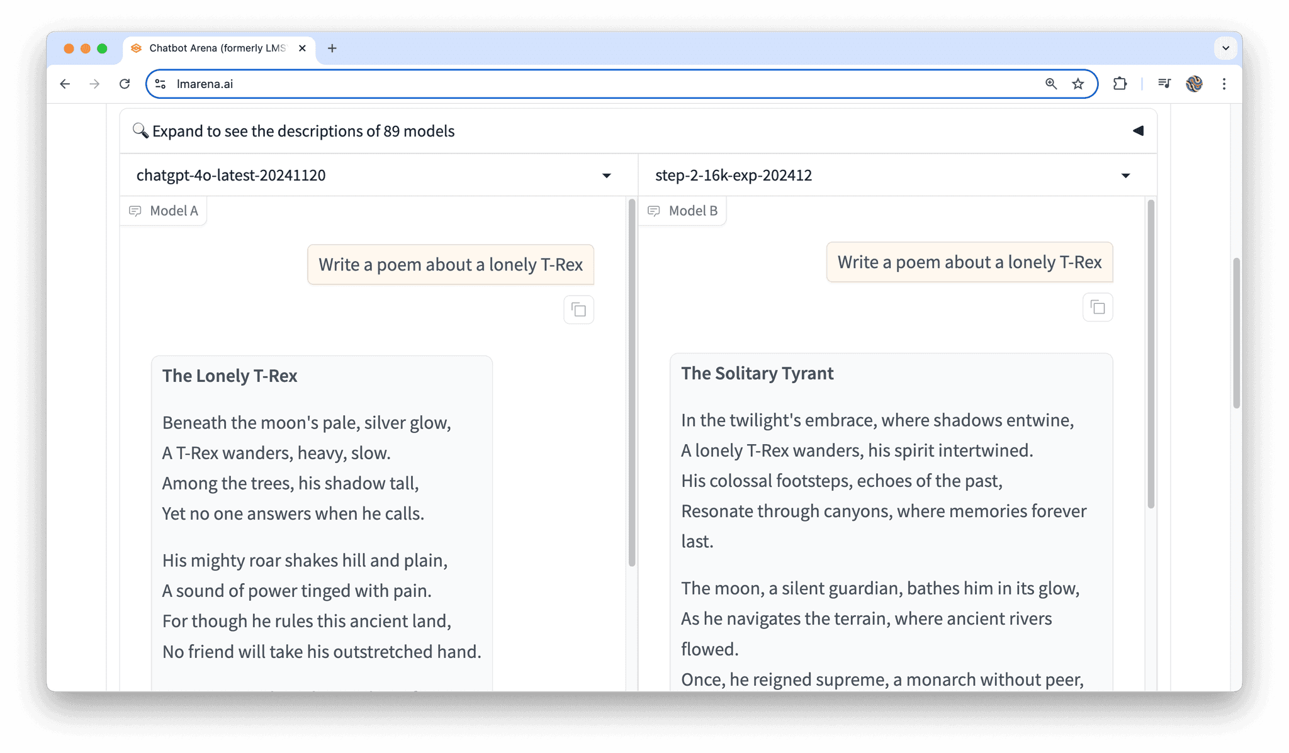Open the media controls icon
The height and width of the screenshot is (753, 1289).
pyautogui.click(x=1164, y=84)
